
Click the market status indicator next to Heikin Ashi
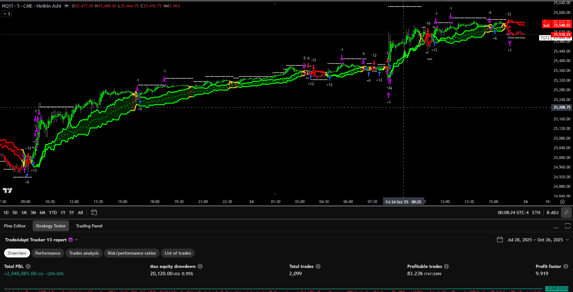pyautogui.click(x=66, y=6)
